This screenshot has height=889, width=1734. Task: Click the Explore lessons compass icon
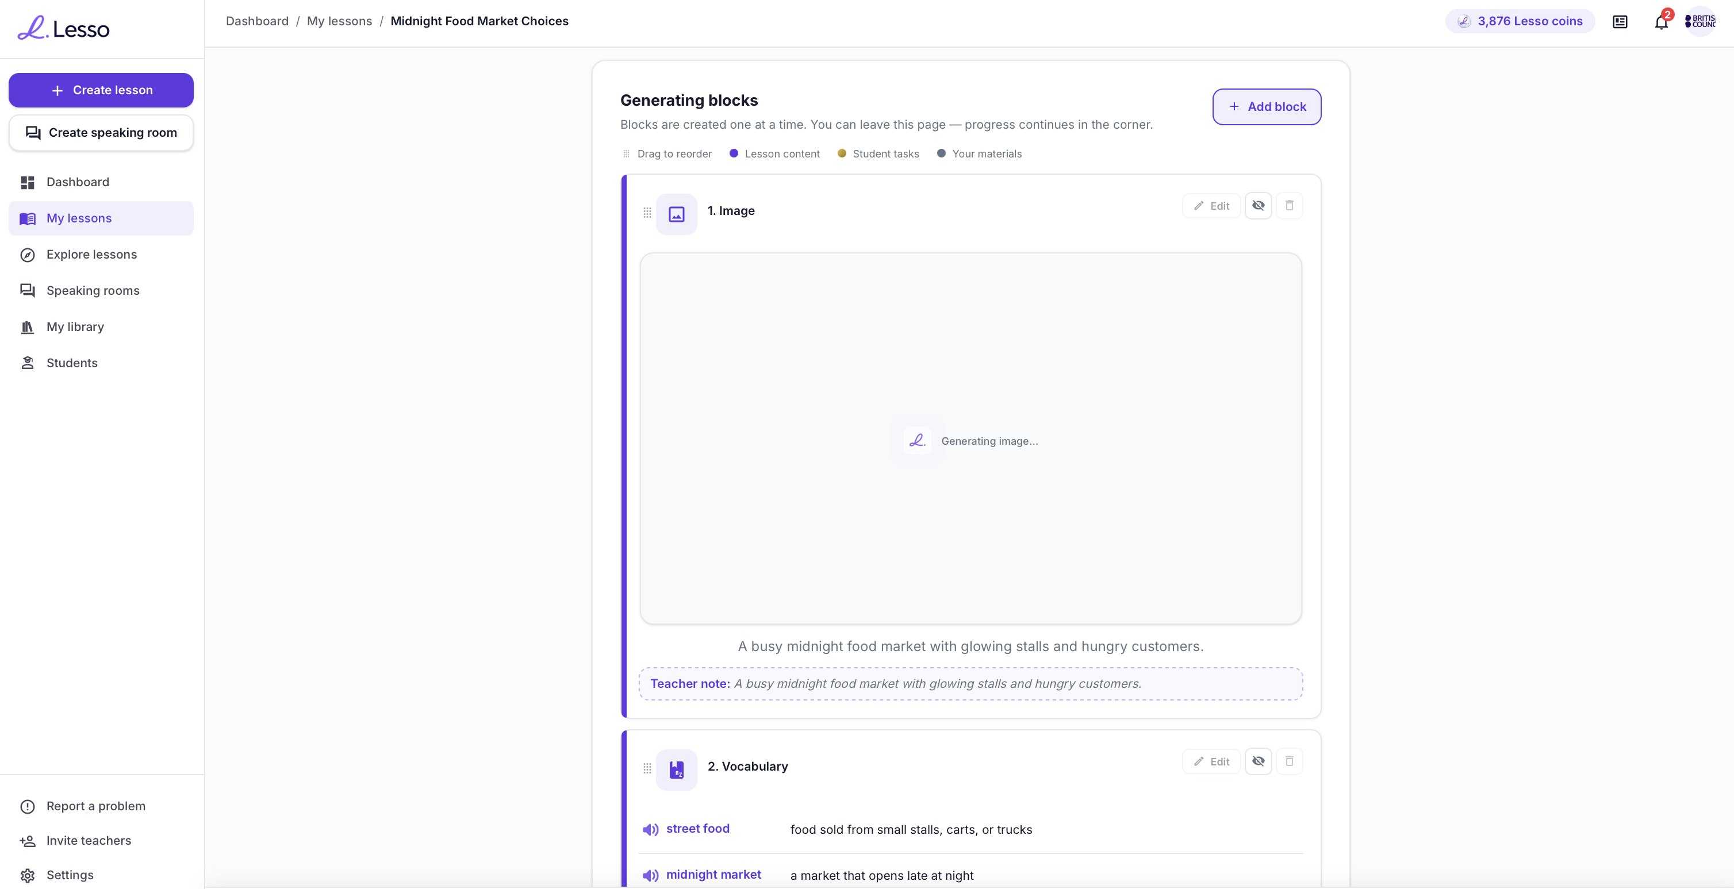tap(28, 255)
